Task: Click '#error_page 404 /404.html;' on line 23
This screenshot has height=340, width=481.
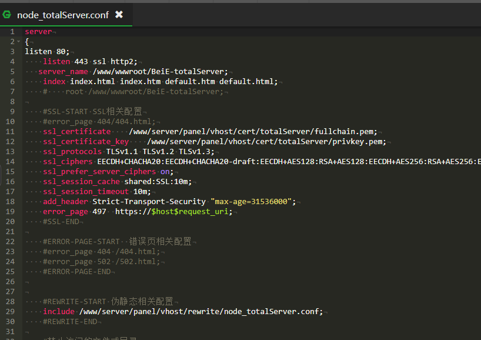Action: pos(102,252)
